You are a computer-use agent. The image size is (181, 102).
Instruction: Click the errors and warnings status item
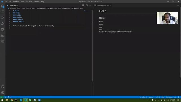(8, 97)
